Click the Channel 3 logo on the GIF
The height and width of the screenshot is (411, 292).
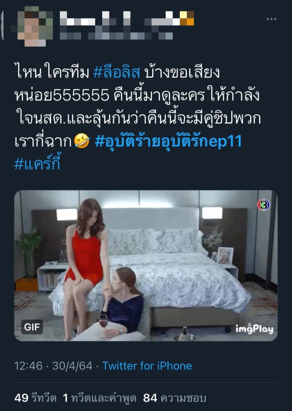(264, 205)
